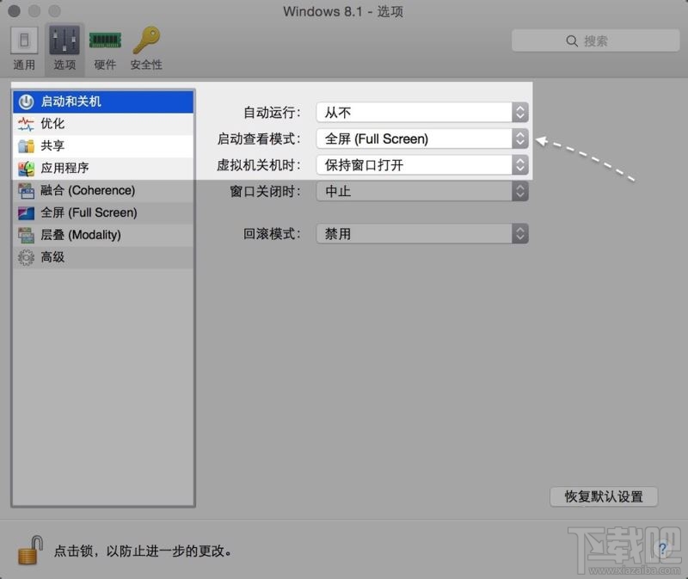Click the red close window button

point(14,11)
